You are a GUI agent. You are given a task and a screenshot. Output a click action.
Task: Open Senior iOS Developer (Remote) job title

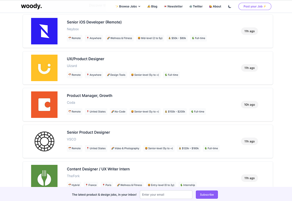[94, 22]
